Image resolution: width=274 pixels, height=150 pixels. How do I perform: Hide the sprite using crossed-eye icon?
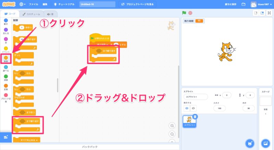194,108
